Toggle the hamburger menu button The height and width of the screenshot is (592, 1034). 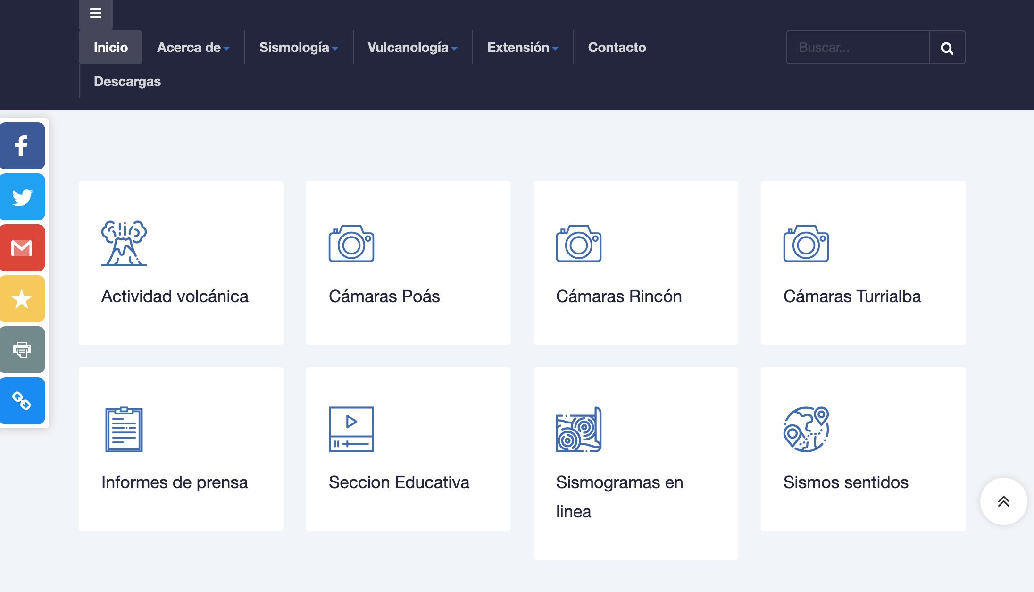point(96,14)
